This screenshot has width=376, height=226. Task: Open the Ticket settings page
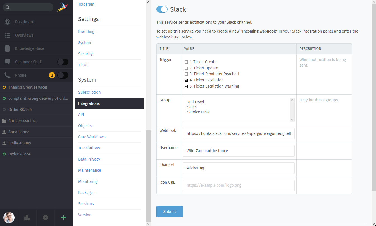click(84, 65)
